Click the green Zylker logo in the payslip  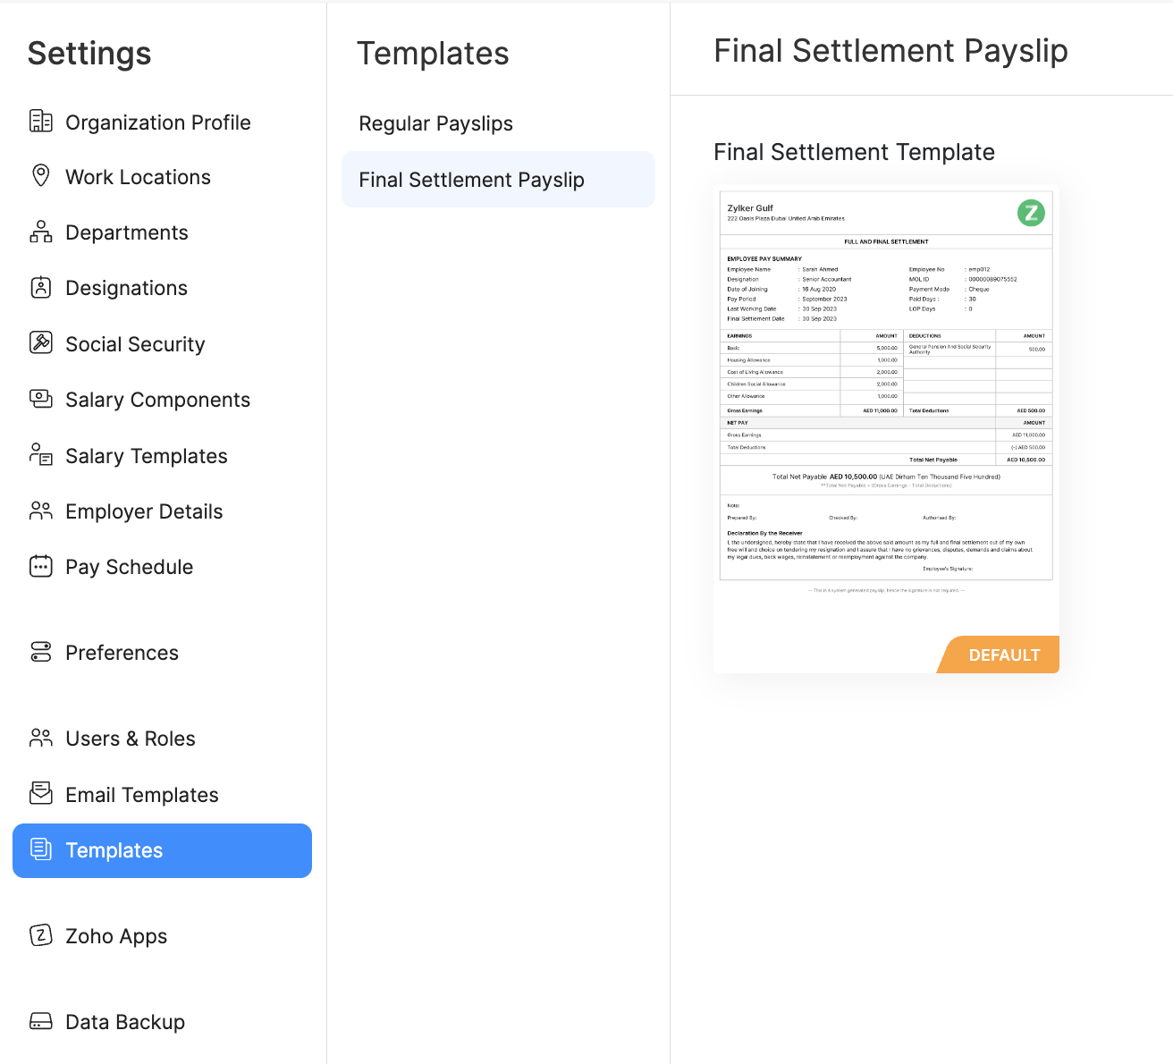tap(1031, 213)
